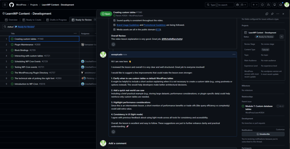Open Brand Usage Guidelines link
Viewport: 290px width, 149px height.
click(x=128, y=25)
